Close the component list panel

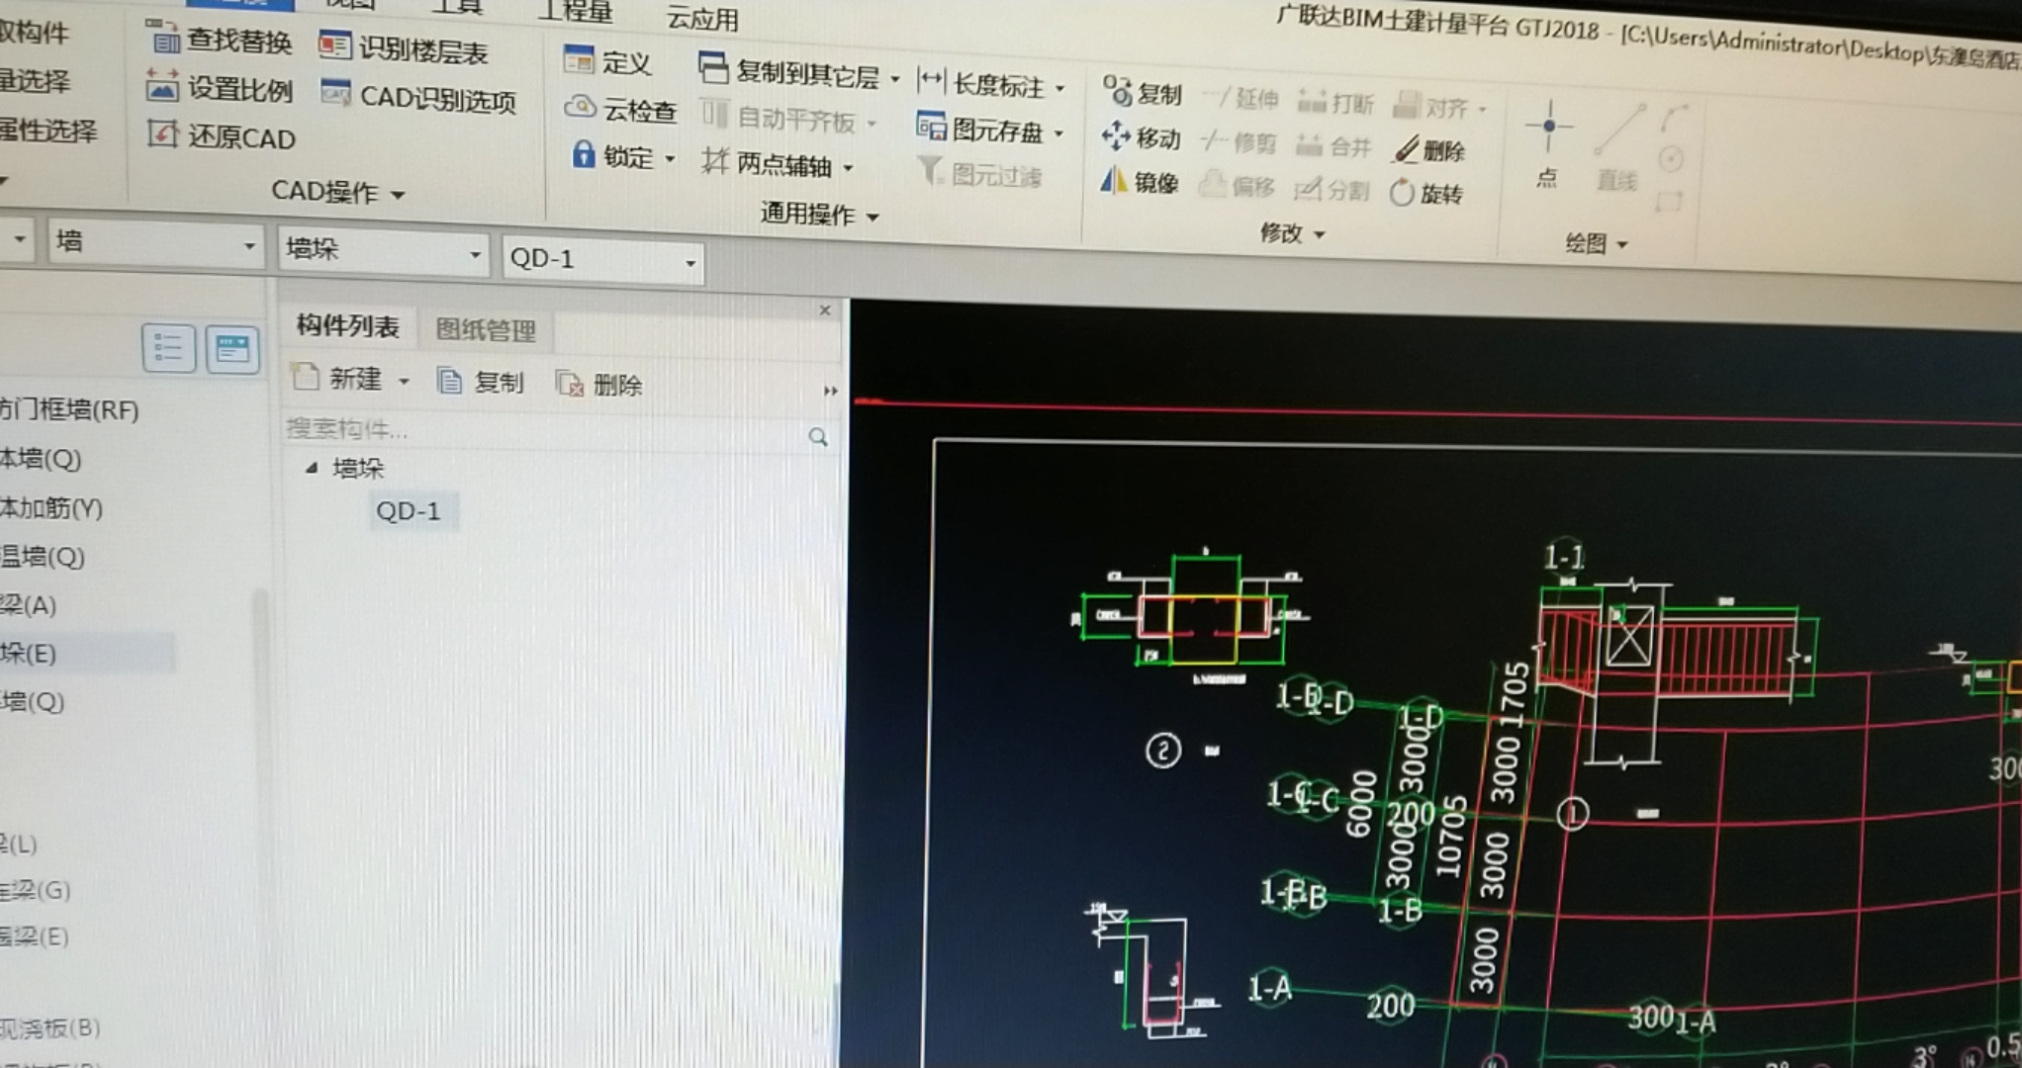coord(825,310)
